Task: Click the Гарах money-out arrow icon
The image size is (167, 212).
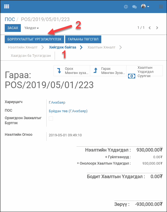Action: click(x=95, y=71)
